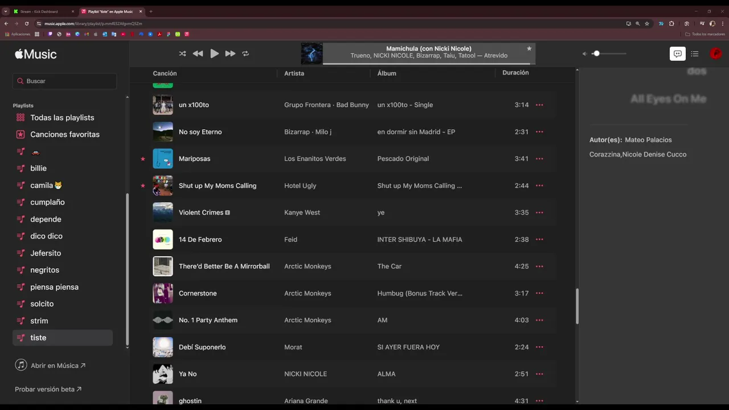Favorite the Mamichula now-playing track star

click(x=529, y=48)
